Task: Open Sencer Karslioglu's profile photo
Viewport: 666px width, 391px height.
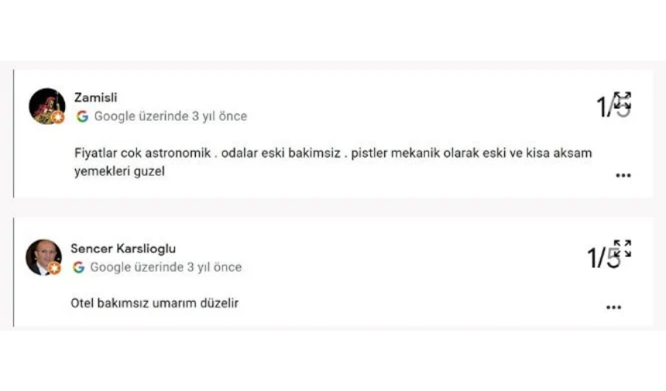Action: point(43,257)
